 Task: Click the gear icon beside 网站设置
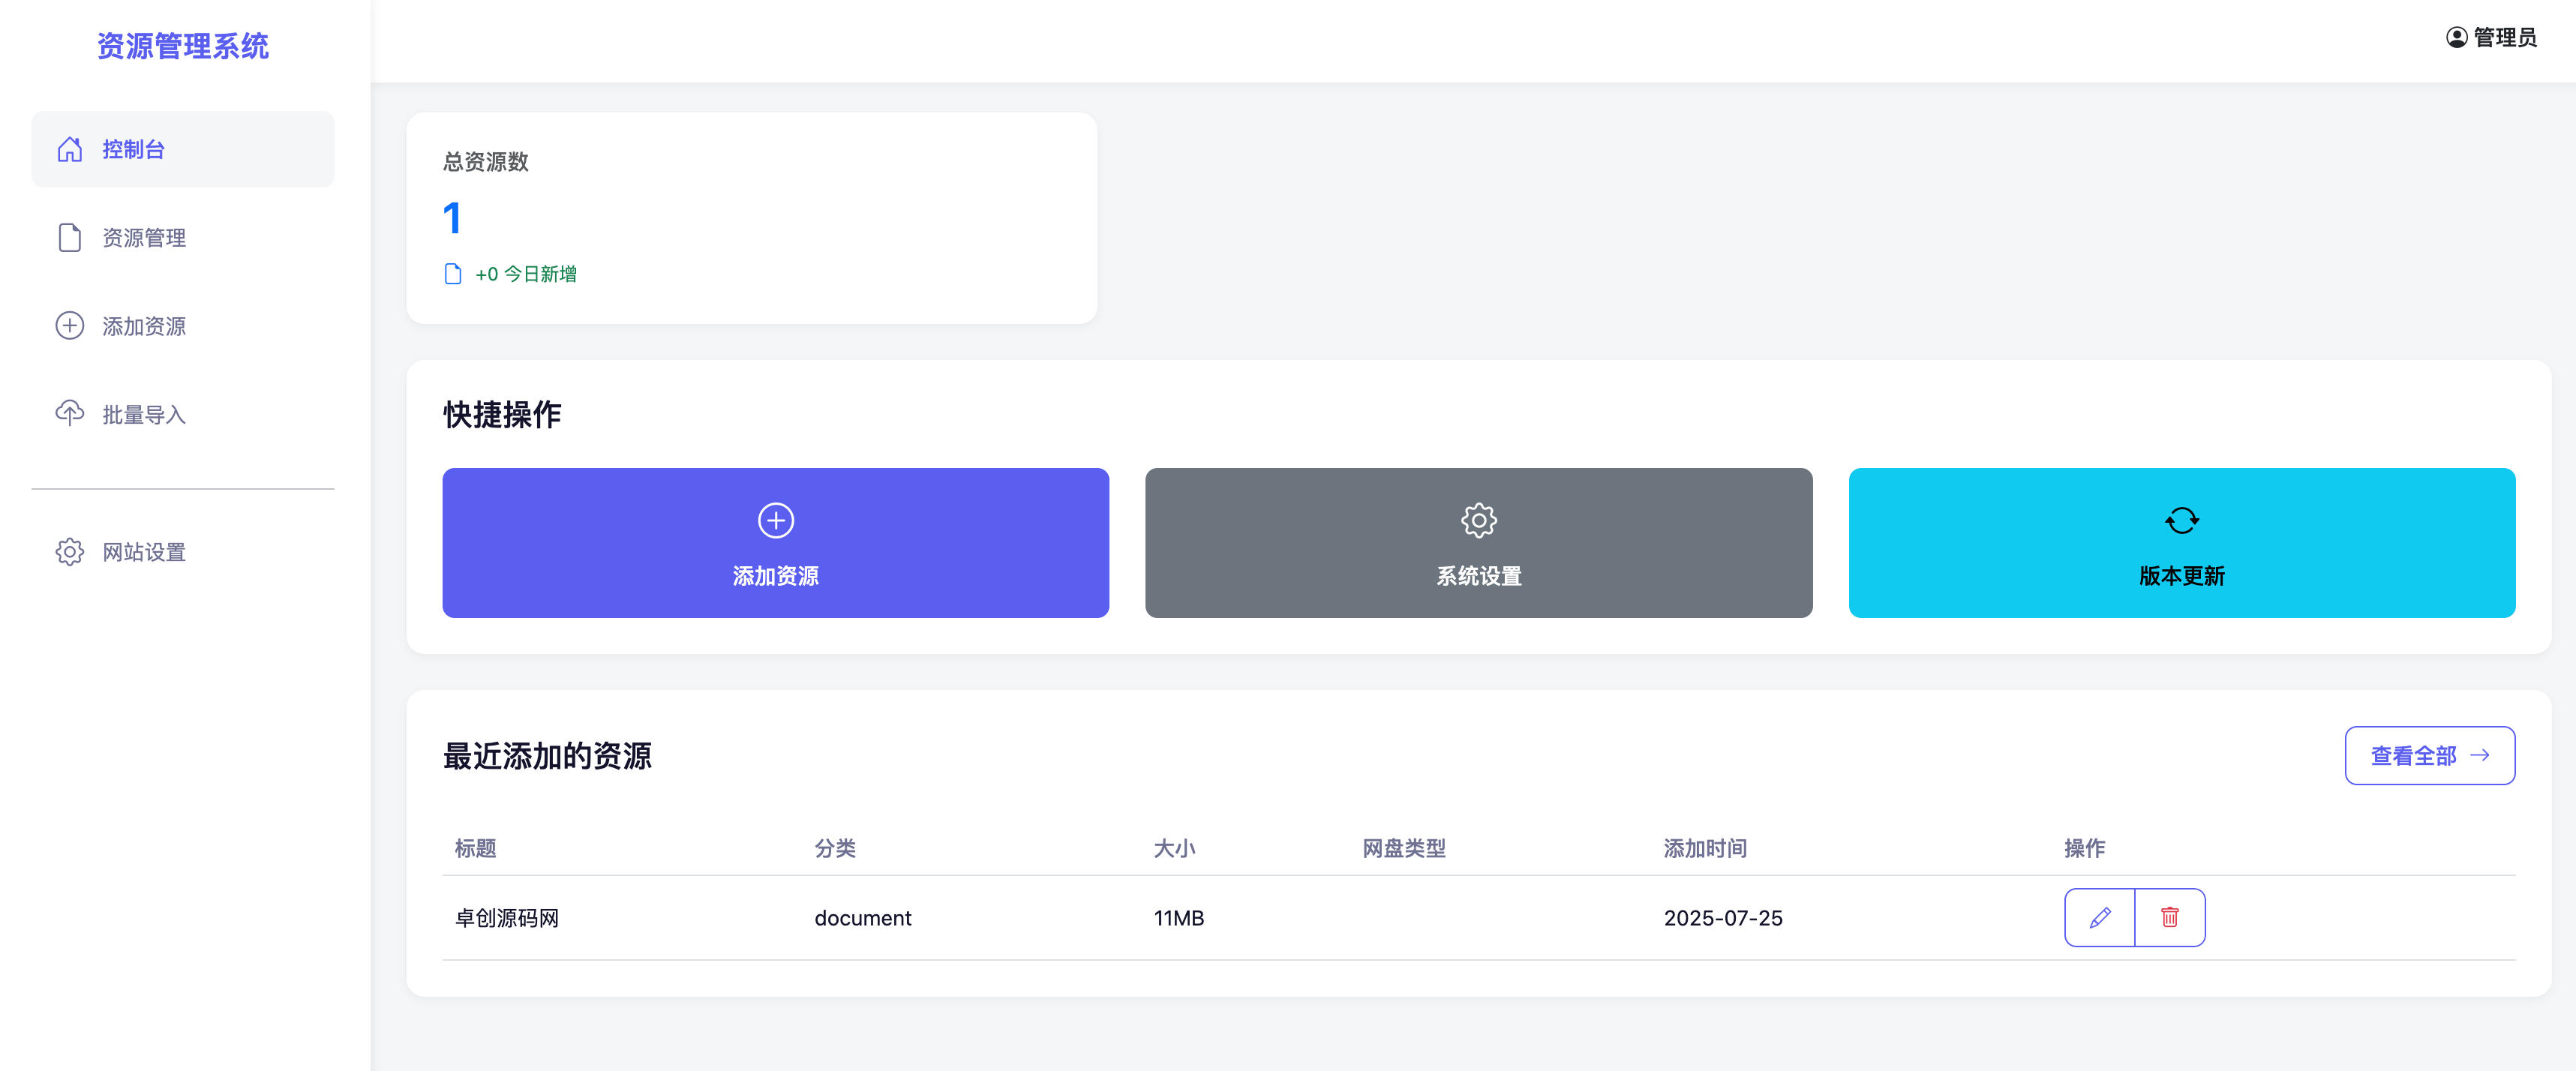point(69,552)
